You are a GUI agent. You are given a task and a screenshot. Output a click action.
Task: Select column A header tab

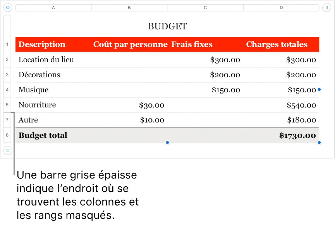(53, 7)
